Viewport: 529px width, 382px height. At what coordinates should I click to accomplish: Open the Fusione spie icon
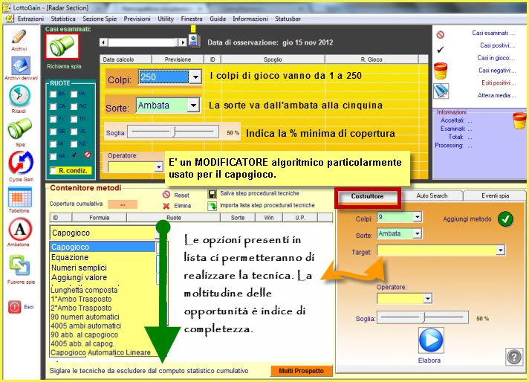click(x=19, y=265)
